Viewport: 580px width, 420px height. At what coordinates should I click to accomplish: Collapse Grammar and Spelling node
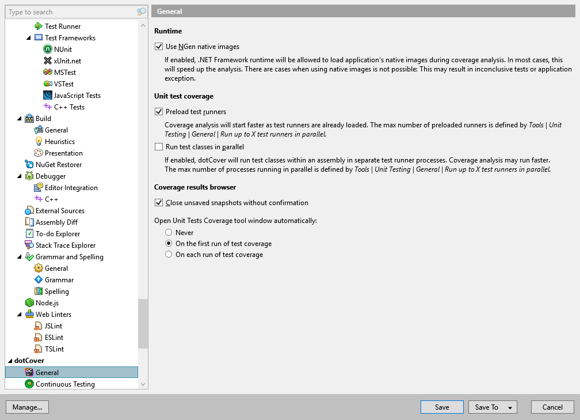pyautogui.click(x=19, y=257)
